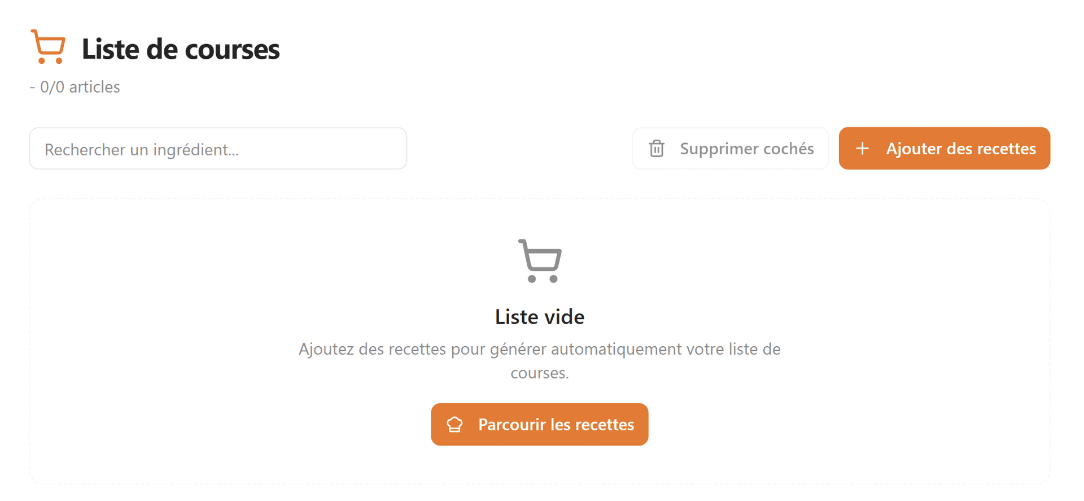Open Ajouter des recettes

point(944,149)
